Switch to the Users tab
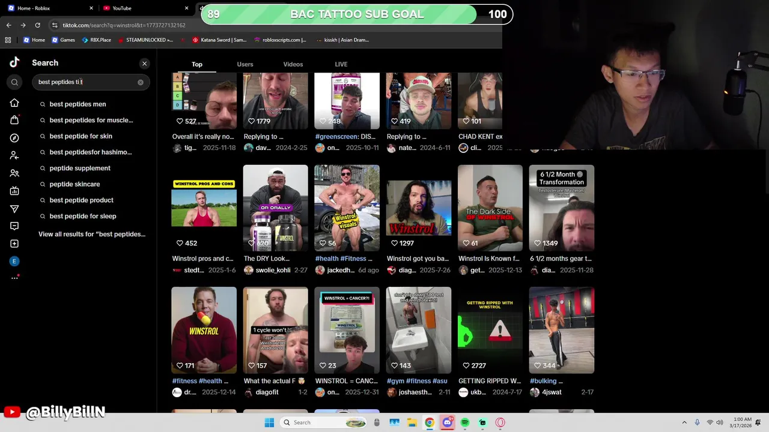 [245, 64]
